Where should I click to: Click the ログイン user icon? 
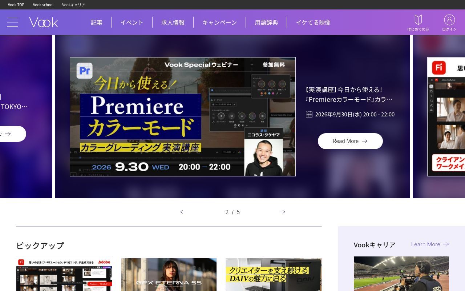449,23
